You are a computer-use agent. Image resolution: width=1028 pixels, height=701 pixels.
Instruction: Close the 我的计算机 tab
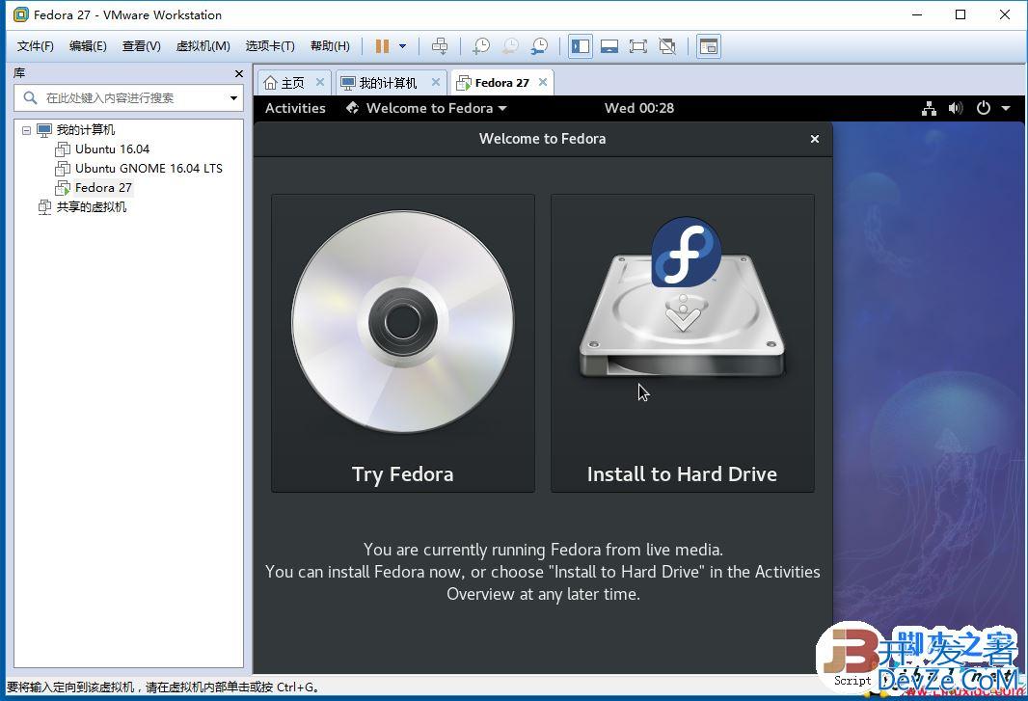tap(435, 82)
